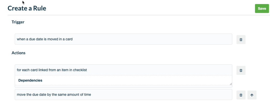This screenshot has height=104, width=270.
Task: Click the green Save button
Action: (x=262, y=9)
